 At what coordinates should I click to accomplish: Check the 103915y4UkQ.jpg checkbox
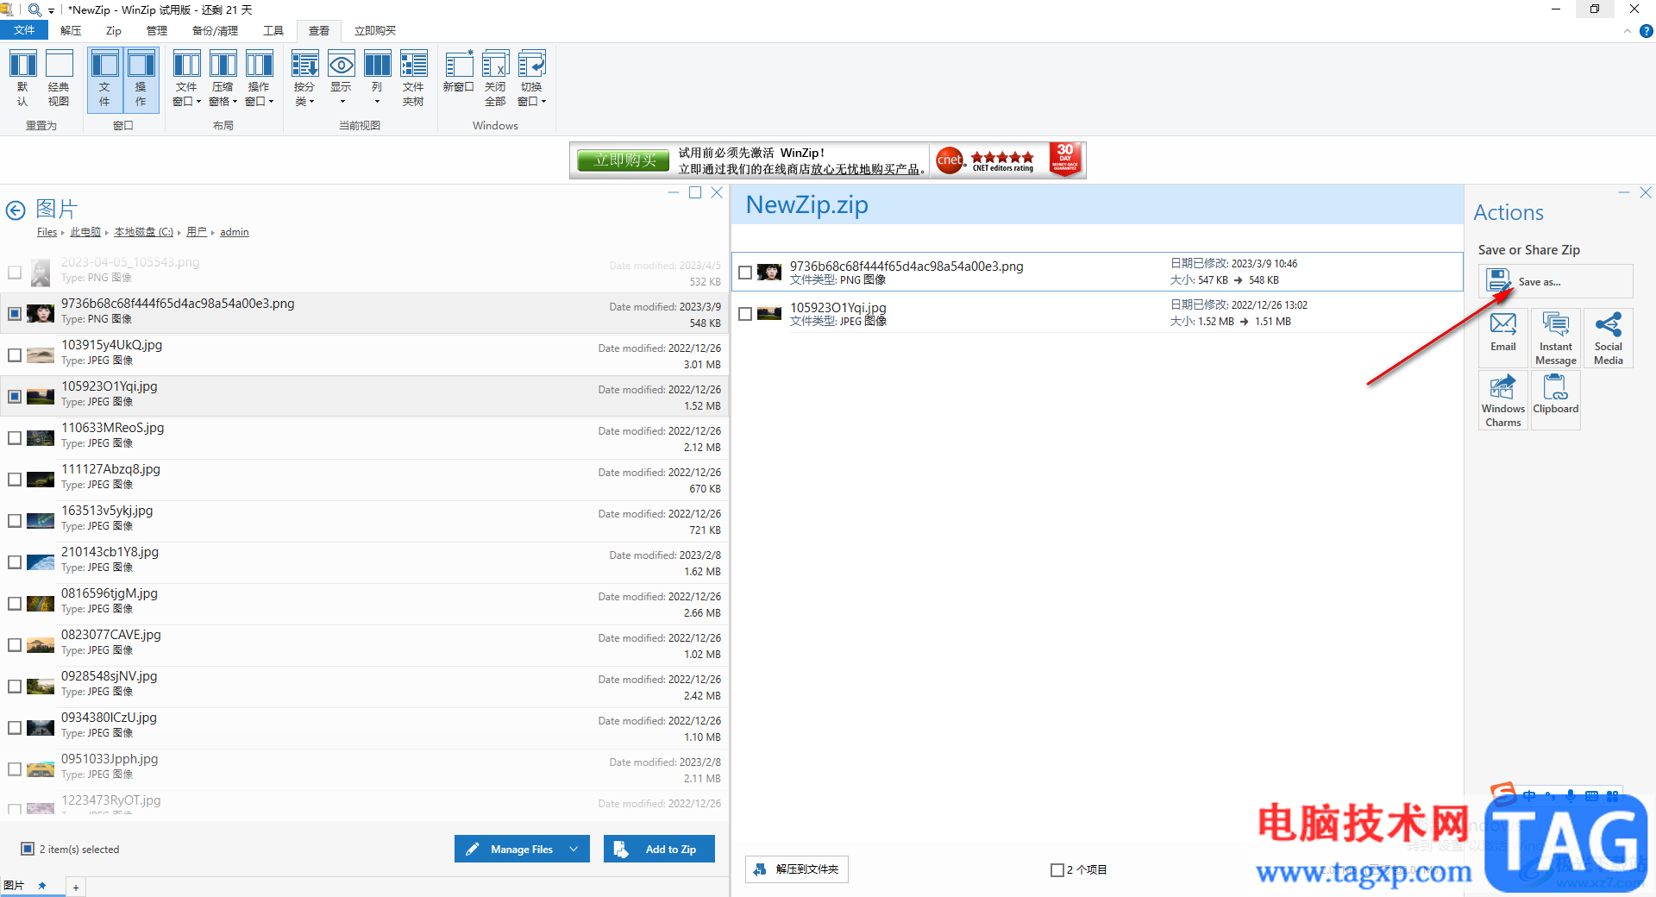click(15, 354)
